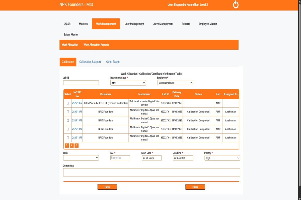Go to page 2 of the table
This screenshot has width=301, height=200.
point(71,145)
